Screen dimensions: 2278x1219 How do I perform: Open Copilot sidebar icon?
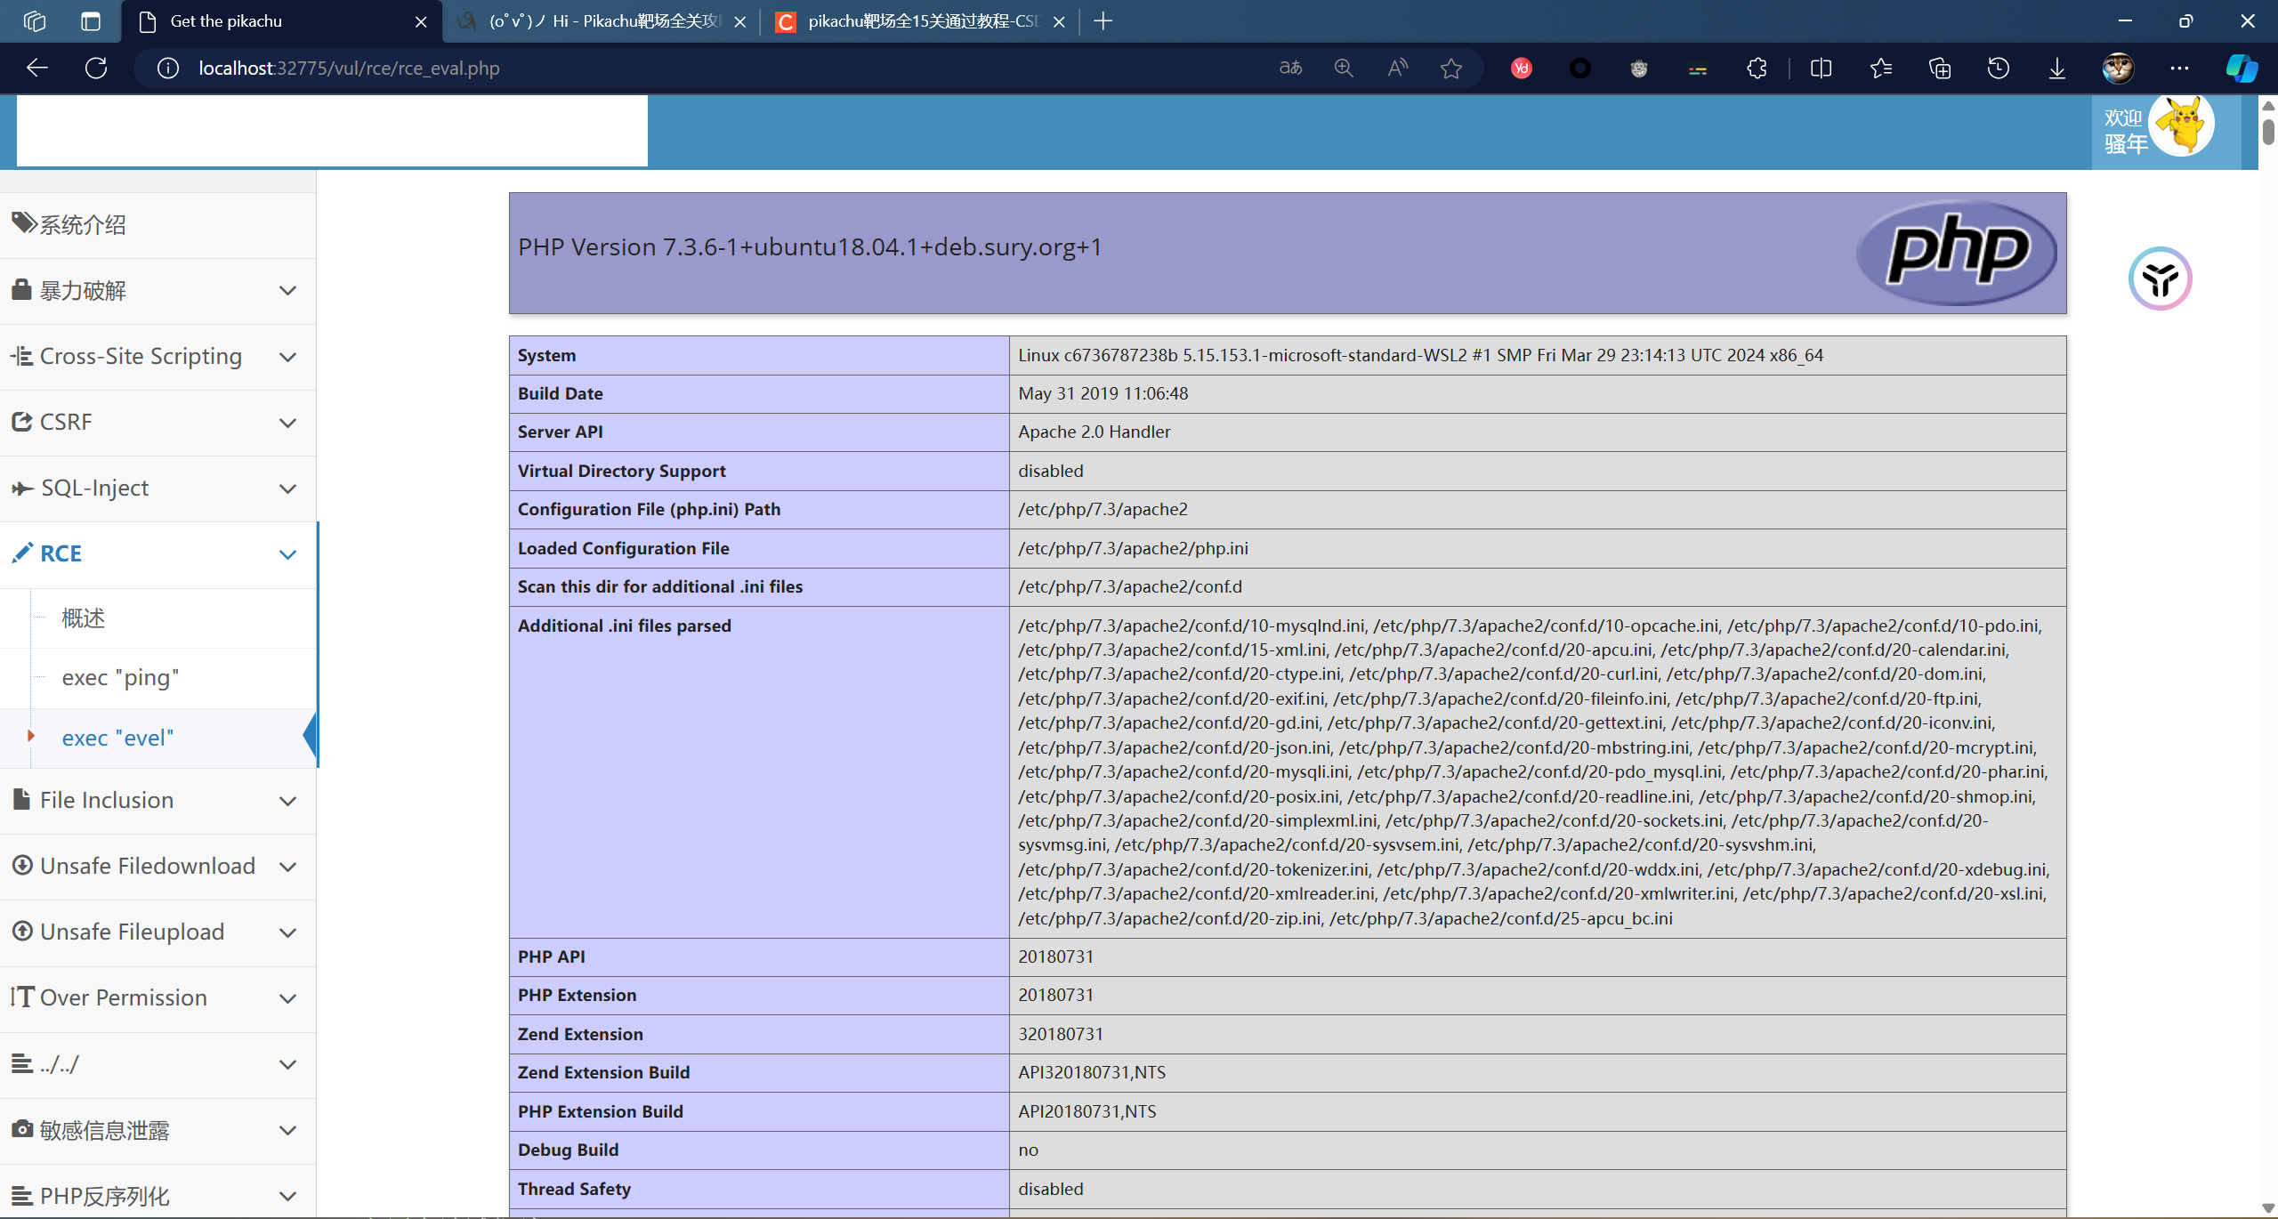(2241, 69)
